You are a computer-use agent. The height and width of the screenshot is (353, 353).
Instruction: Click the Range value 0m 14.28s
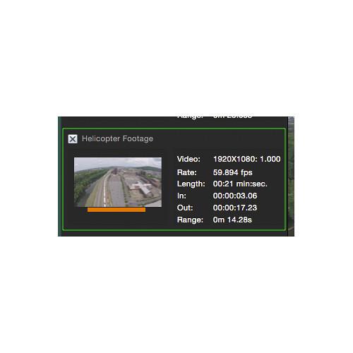(232, 220)
